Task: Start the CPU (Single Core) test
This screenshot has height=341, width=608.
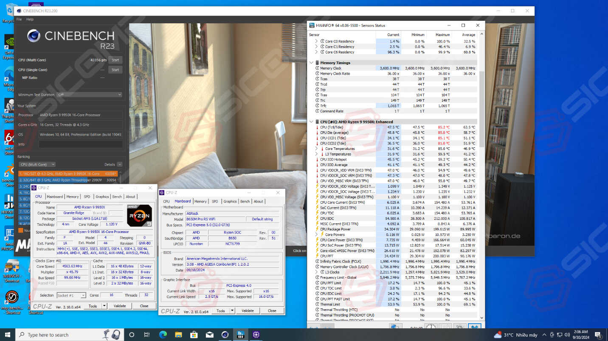Action: point(115,70)
